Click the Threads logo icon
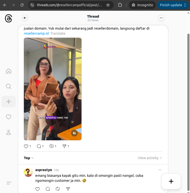Screen dimensions: 190x193 click(8, 18)
